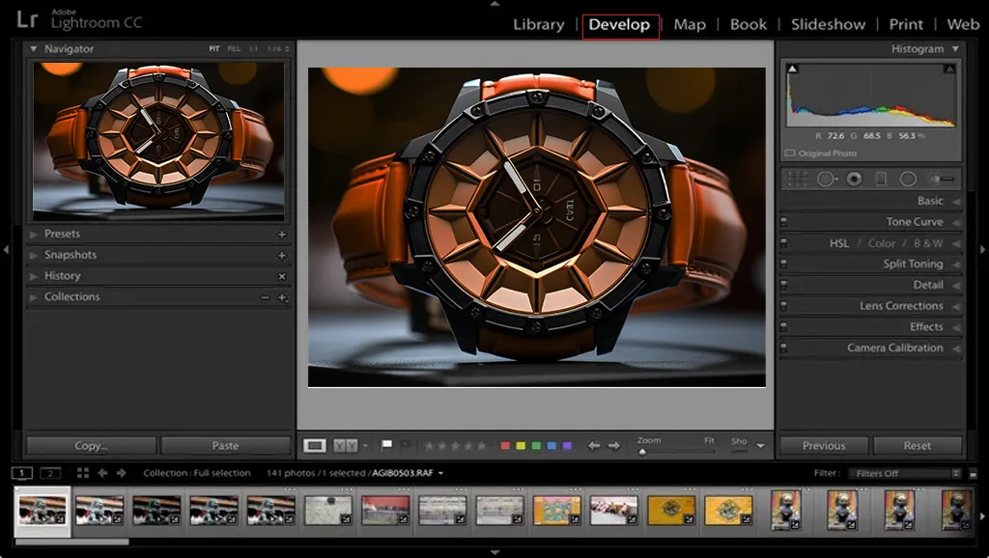Select the Spot Removal tool
Viewport: 989px width, 558px height.
coord(827,179)
